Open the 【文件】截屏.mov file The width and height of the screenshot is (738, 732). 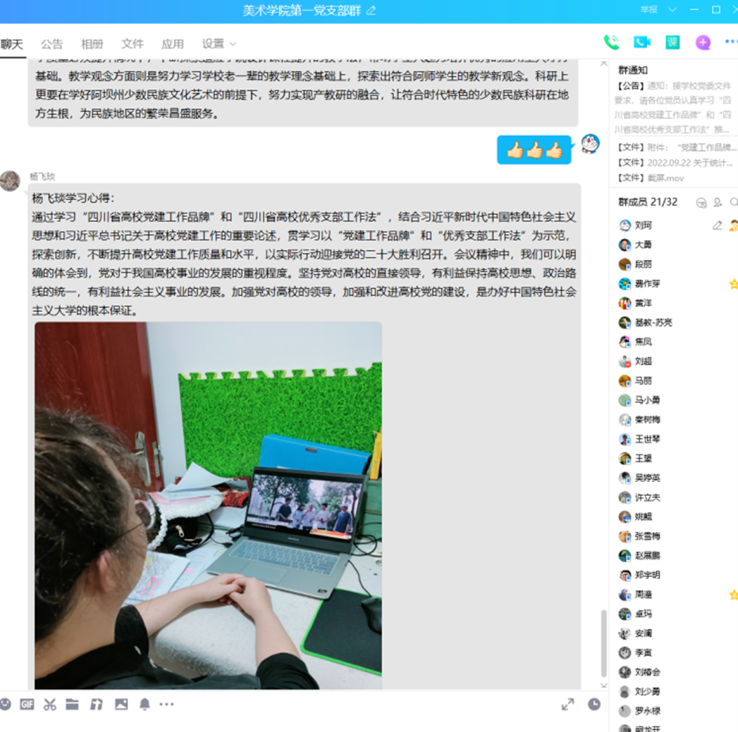(x=651, y=178)
